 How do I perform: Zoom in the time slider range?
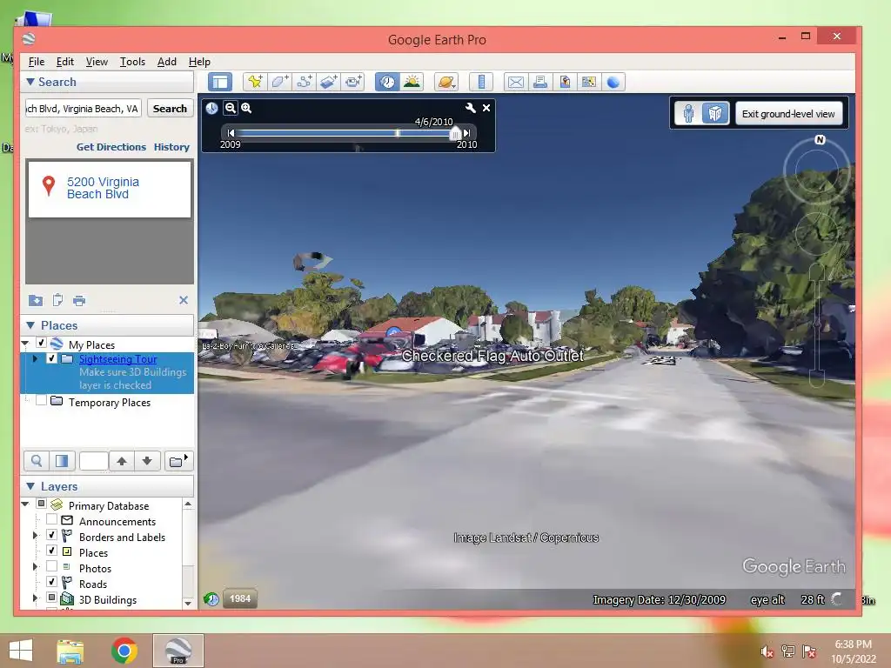[246, 108]
